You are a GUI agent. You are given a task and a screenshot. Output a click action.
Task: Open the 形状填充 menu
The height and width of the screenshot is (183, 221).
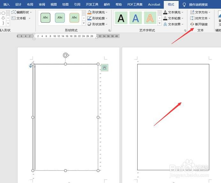pos(97,12)
